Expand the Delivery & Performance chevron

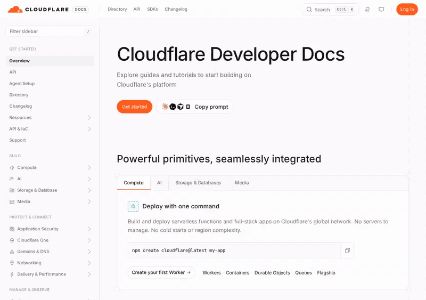[89, 274]
